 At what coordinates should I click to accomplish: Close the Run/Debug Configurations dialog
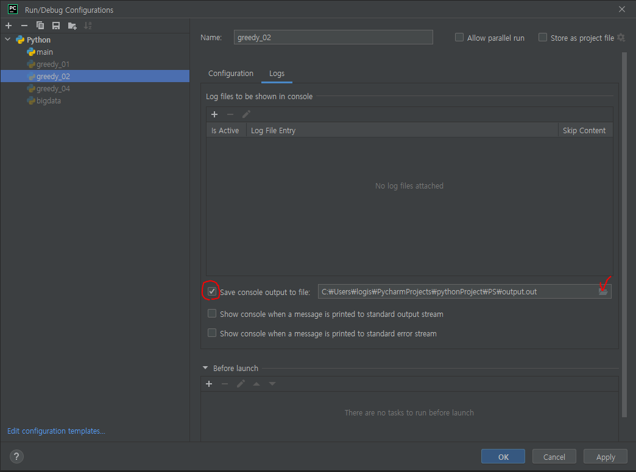[622, 9]
